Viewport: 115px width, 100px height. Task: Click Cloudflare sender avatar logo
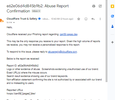(x=2, y=20)
